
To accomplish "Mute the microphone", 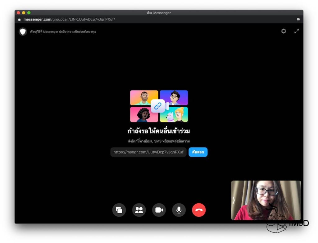I will coord(179,210).
